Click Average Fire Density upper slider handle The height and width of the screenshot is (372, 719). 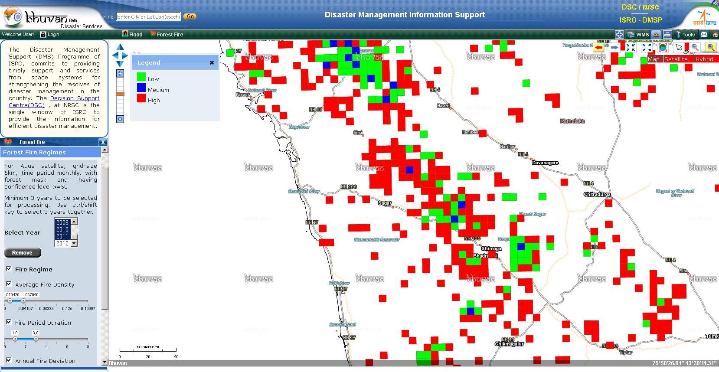click(23, 301)
